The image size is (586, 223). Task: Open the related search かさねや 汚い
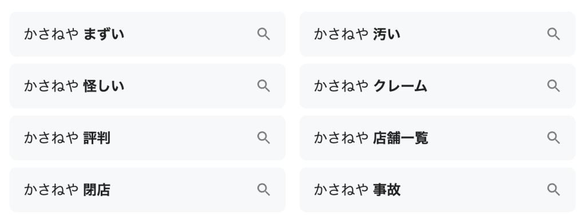tap(357, 34)
